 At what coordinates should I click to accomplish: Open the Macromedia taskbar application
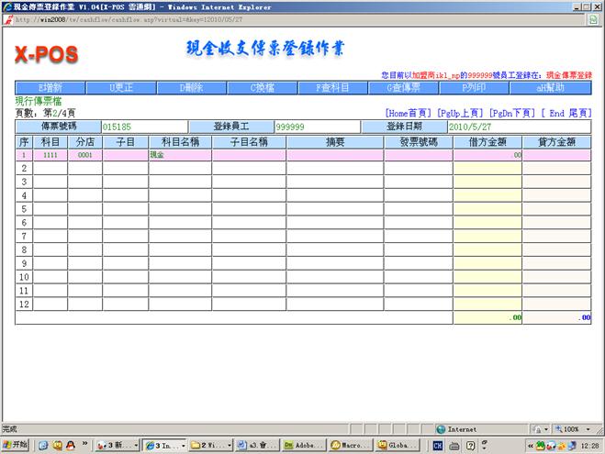click(x=349, y=445)
